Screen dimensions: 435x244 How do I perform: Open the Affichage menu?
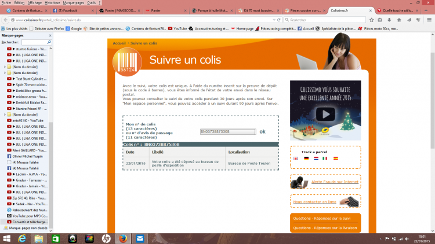coord(34,3)
